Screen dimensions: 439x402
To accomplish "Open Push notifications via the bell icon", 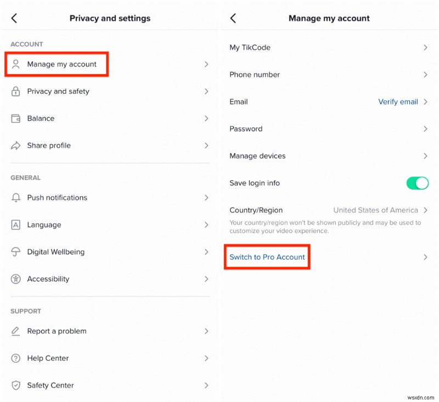I will pyautogui.click(x=15, y=198).
